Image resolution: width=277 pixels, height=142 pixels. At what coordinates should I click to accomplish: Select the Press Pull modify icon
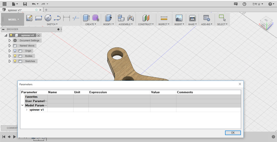[108, 18]
